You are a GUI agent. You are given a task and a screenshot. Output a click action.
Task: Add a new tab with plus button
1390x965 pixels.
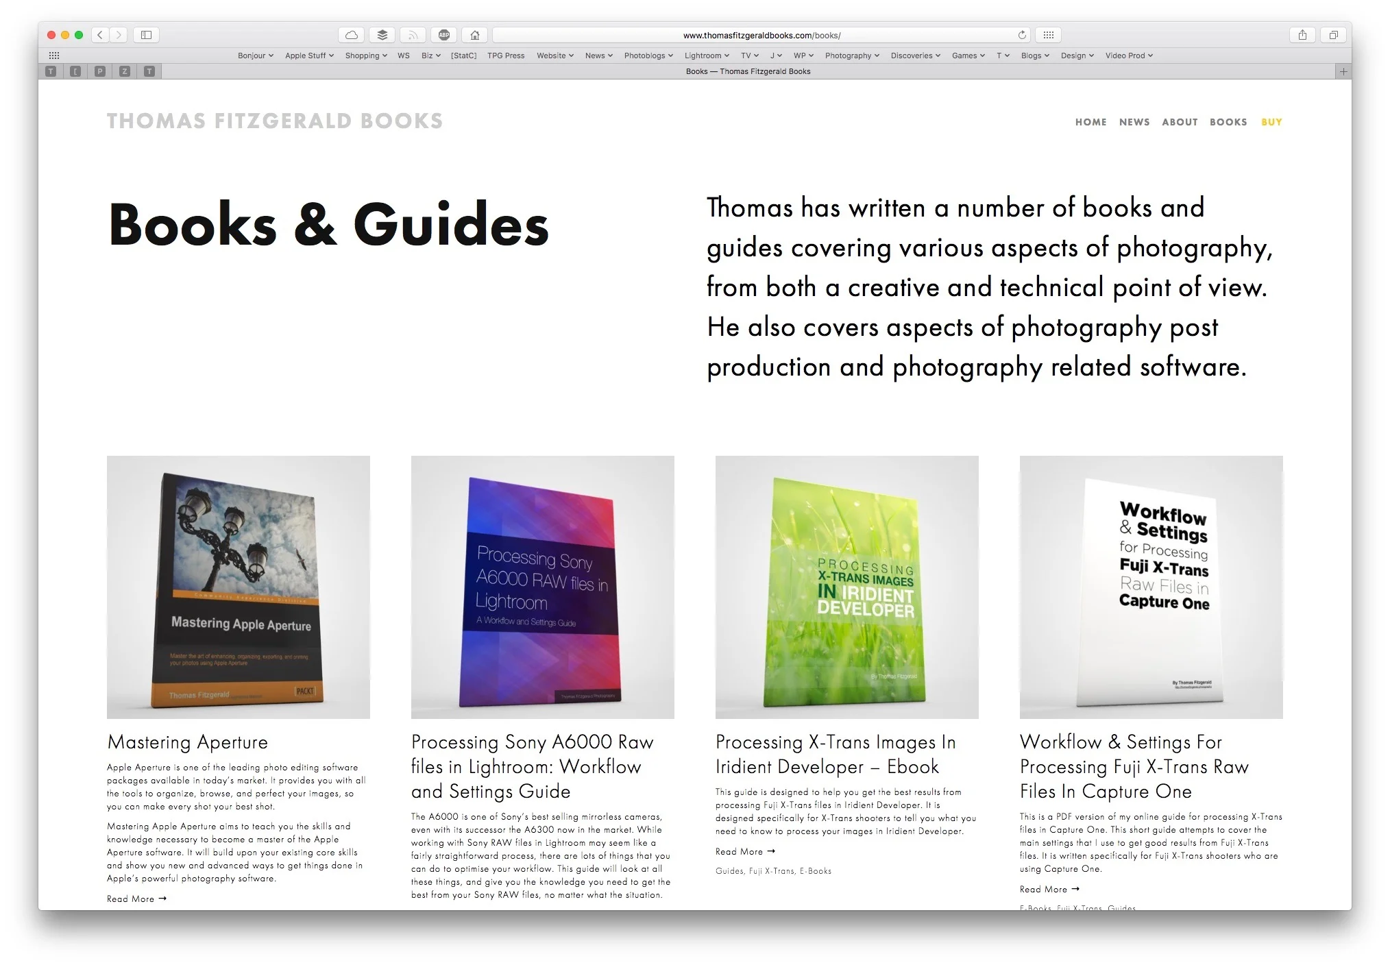click(x=1343, y=71)
